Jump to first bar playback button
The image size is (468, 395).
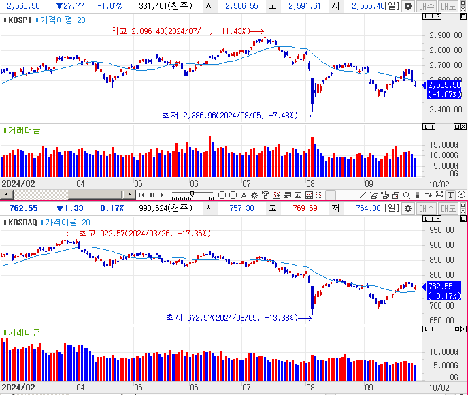tap(141, 195)
